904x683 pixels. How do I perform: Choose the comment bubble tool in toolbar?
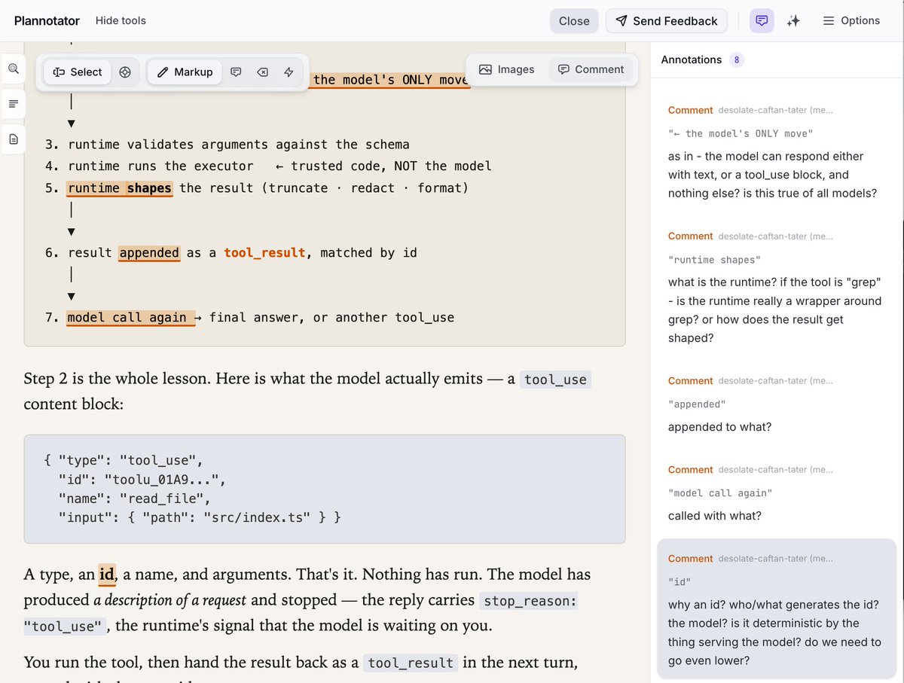coord(236,72)
